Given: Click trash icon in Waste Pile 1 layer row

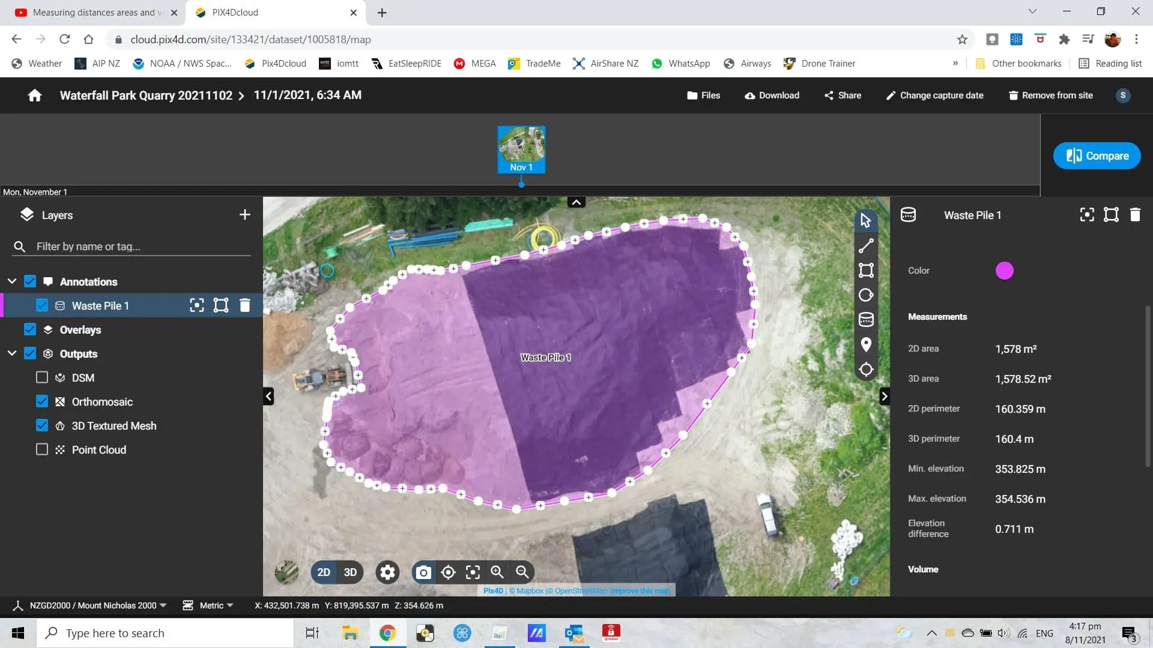Looking at the screenshot, I should tap(245, 305).
